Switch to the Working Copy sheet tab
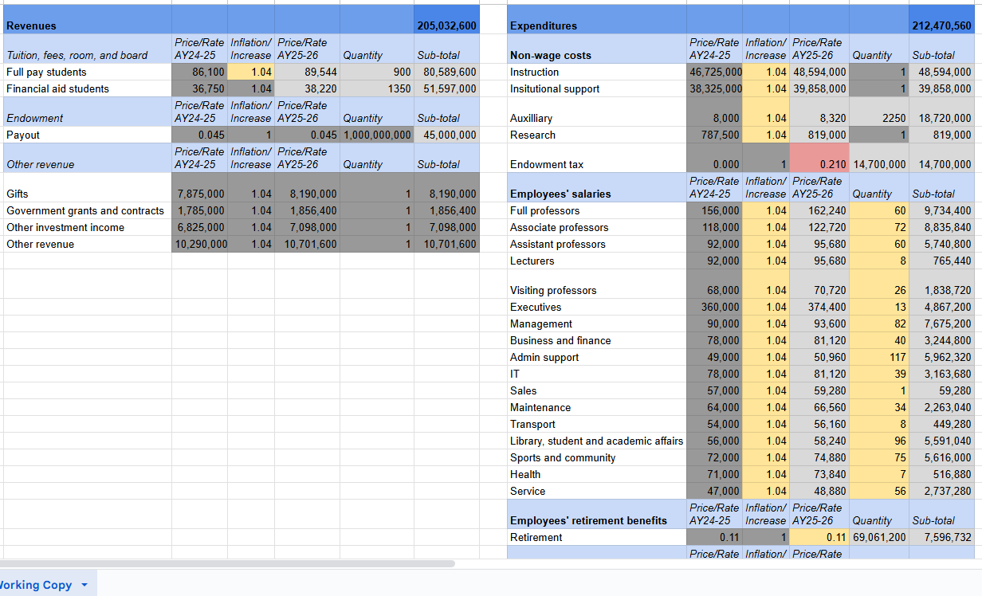 [36, 585]
